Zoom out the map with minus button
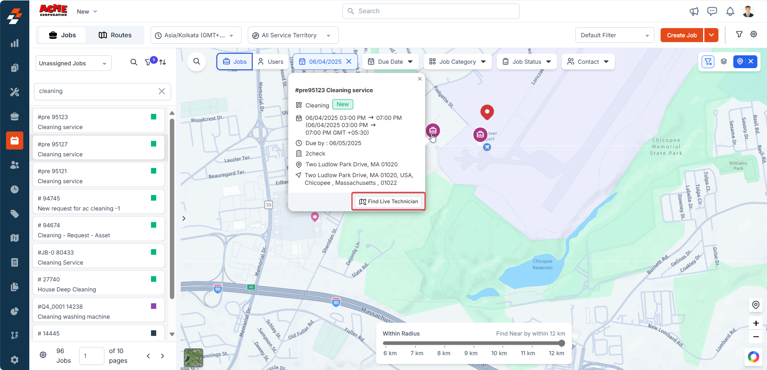The width and height of the screenshot is (767, 370). (756, 337)
